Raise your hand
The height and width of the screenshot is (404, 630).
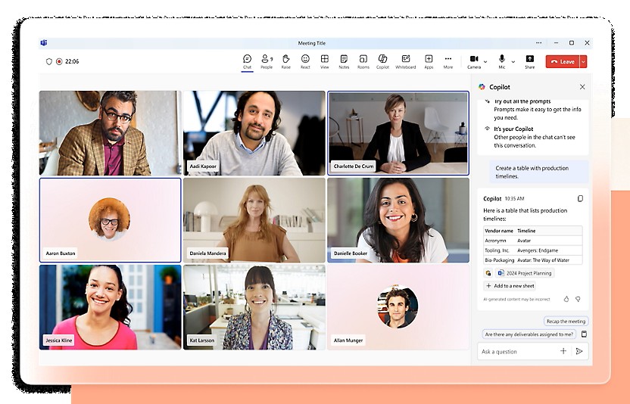(x=285, y=62)
